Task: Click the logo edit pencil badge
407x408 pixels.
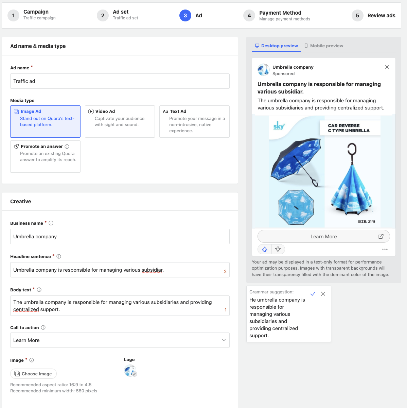Action: (135, 374)
